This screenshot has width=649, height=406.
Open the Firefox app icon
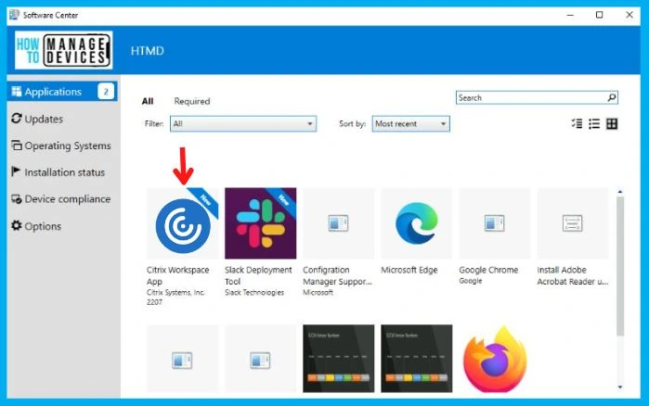495,359
